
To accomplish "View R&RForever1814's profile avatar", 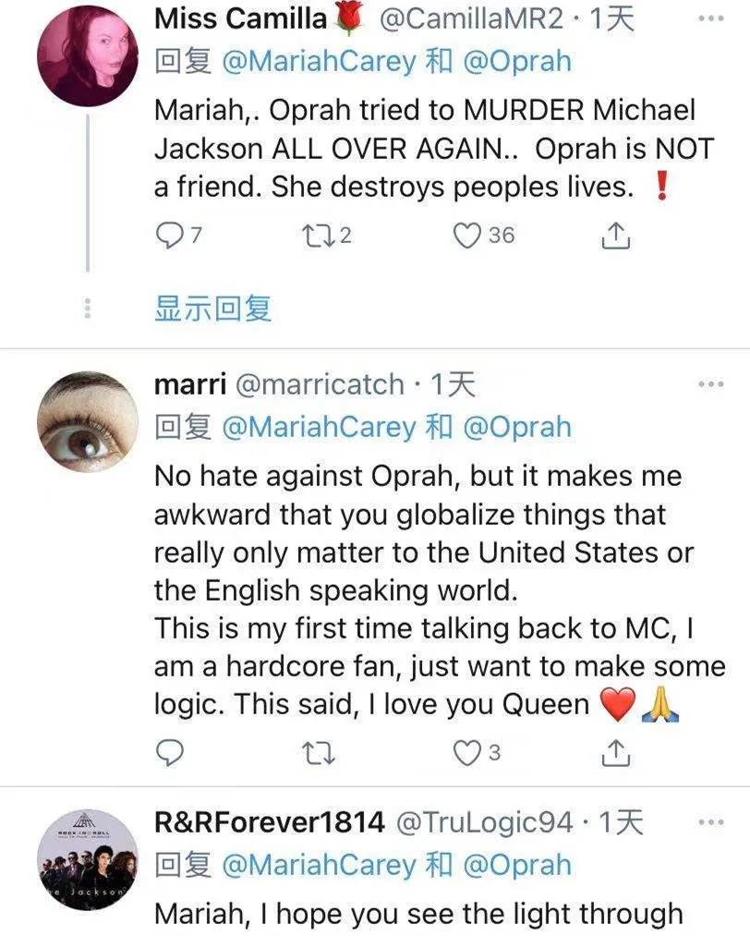I will pos(87,859).
